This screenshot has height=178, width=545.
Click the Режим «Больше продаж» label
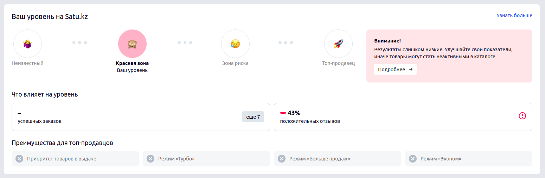(320, 159)
